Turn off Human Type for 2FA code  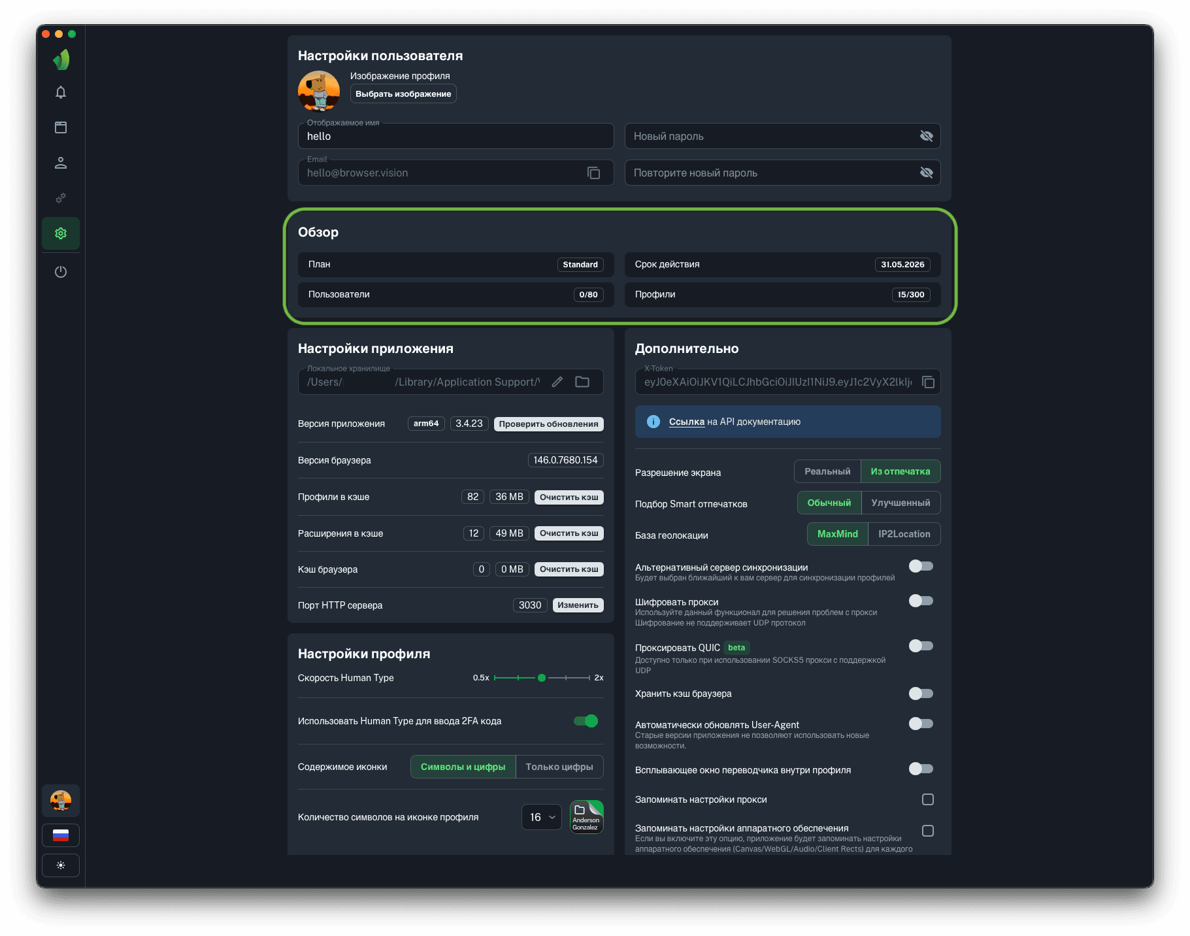click(x=586, y=721)
